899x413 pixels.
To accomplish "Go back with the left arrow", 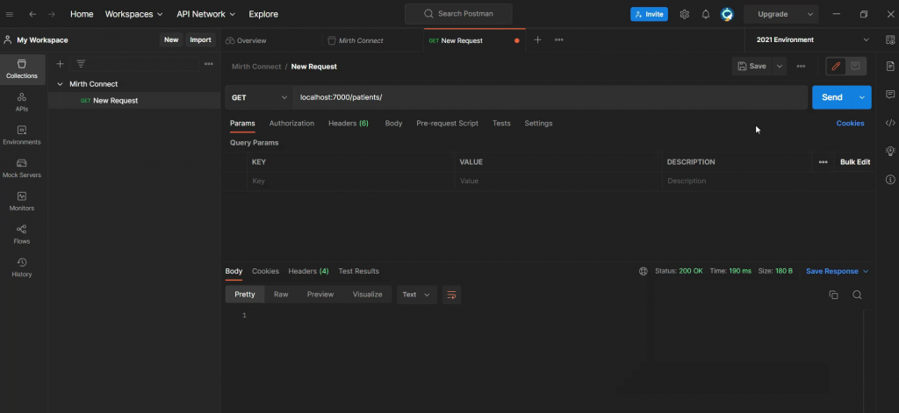I will click(32, 14).
